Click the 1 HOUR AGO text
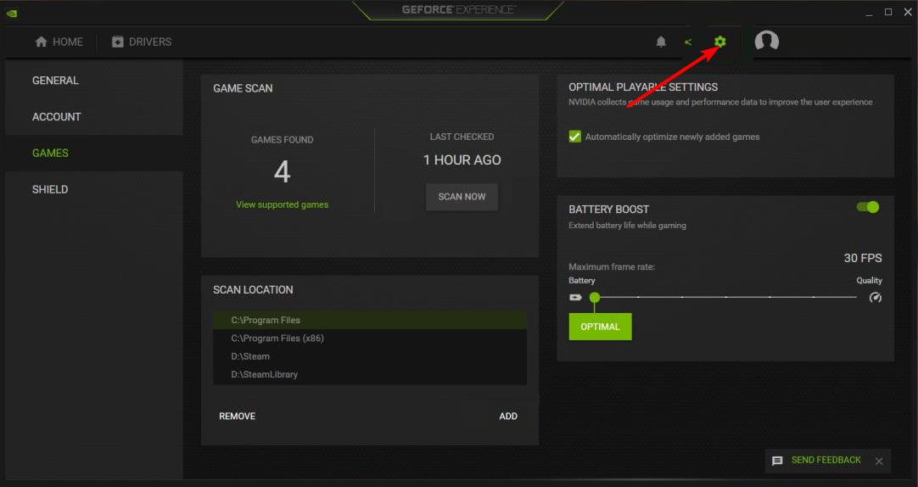This screenshot has height=487, width=918. coord(462,160)
